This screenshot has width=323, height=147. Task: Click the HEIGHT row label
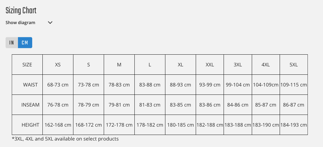[x=30, y=125]
